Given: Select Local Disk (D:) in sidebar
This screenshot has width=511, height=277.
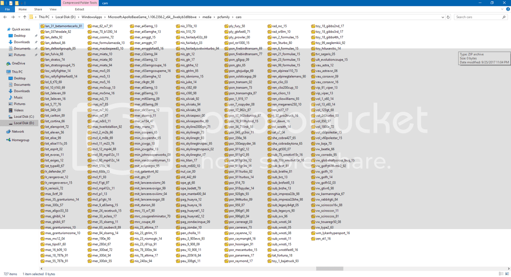Looking at the screenshot, I should (x=24, y=123).
